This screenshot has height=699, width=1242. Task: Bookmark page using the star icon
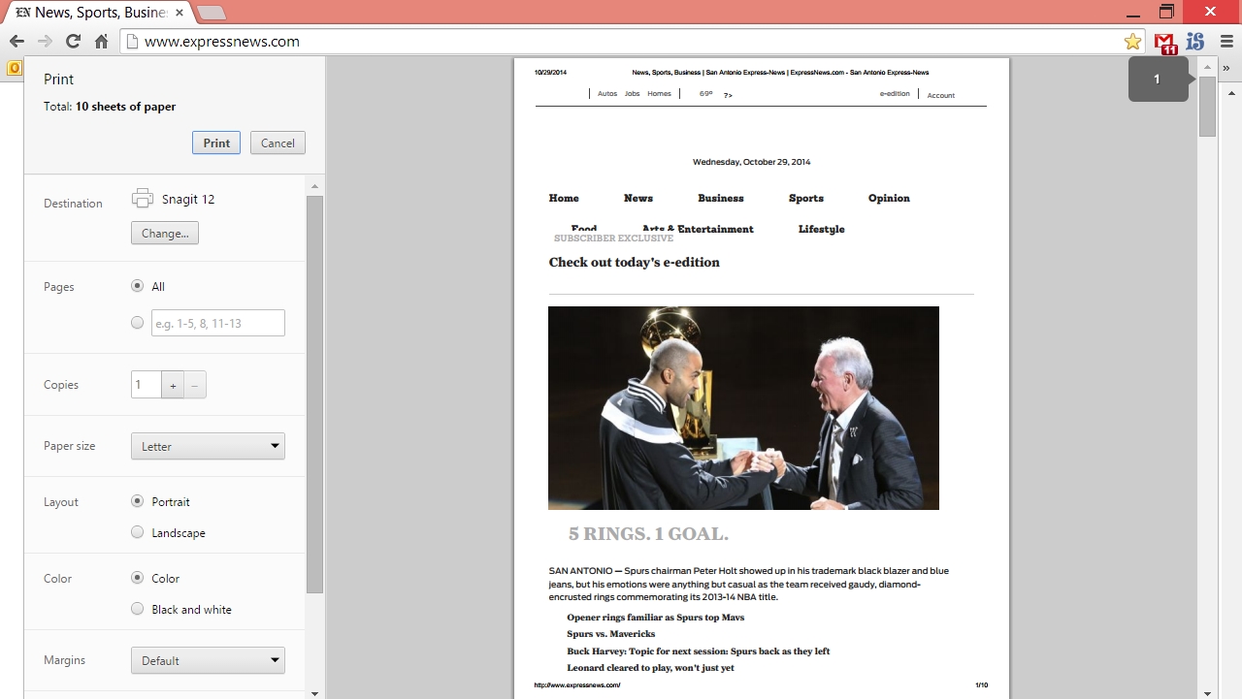[x=1132, y=42]
